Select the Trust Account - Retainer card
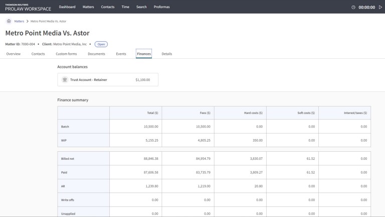The height and width of the screenshot is (217, 385). (108, 79)
